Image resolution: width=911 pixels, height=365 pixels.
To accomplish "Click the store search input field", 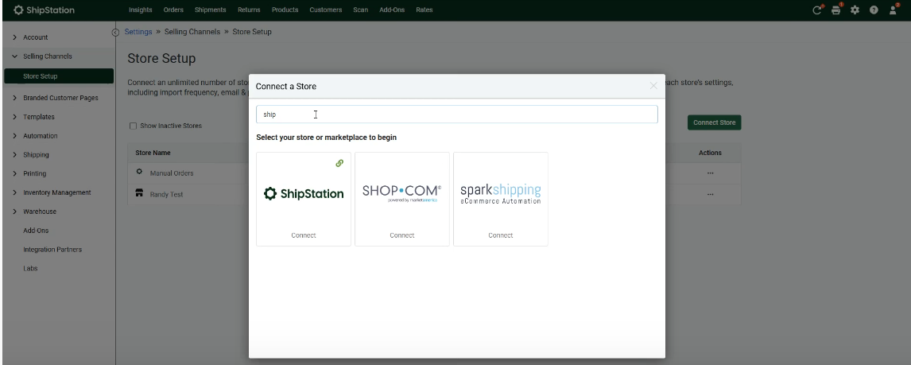I will (456, 115).
